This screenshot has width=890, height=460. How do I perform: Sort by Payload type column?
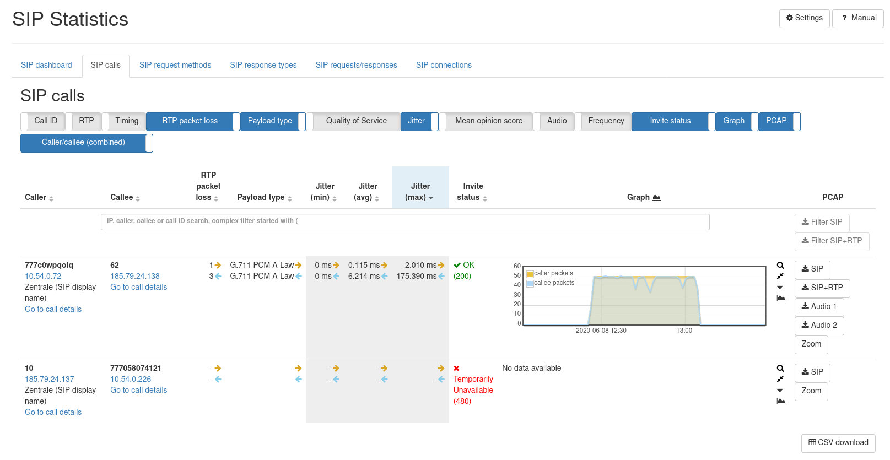pos(290,198)
